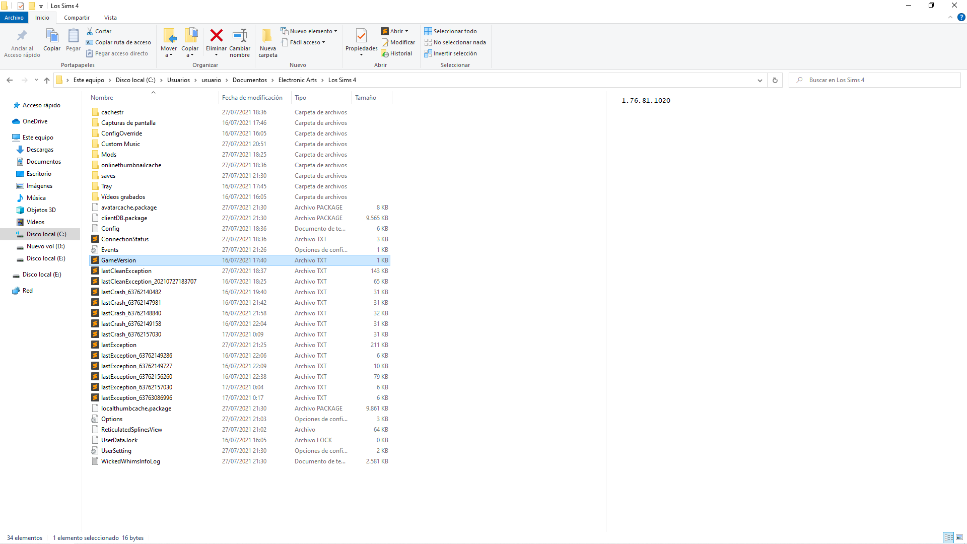Viewport: 967px width, 544px height.
Task: Click the Pegar clipboard icon
Action: [73, 36]
